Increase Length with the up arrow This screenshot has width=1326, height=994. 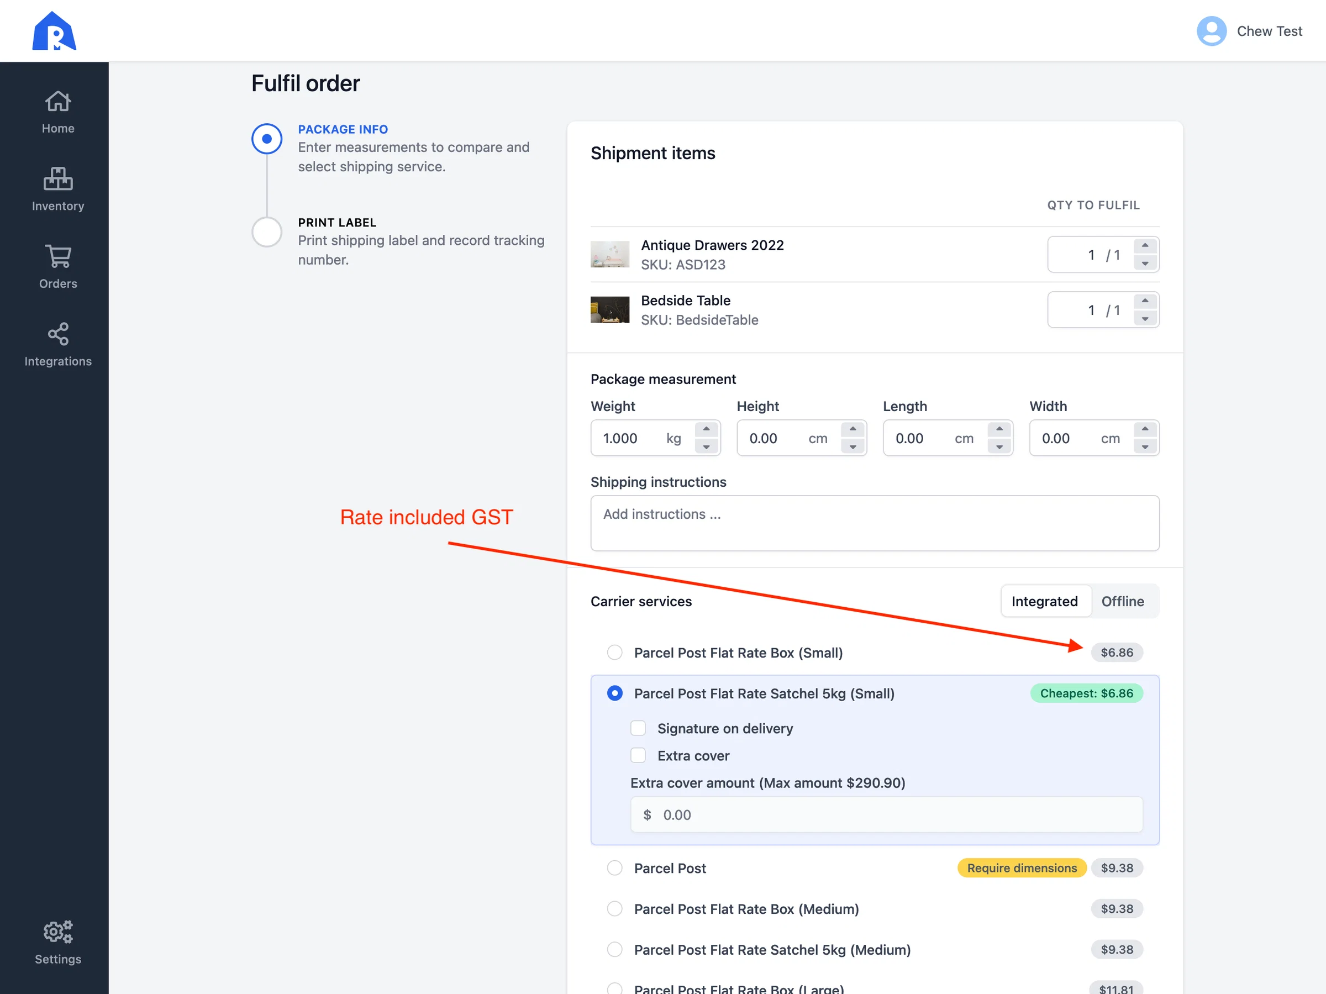point(999,429)
